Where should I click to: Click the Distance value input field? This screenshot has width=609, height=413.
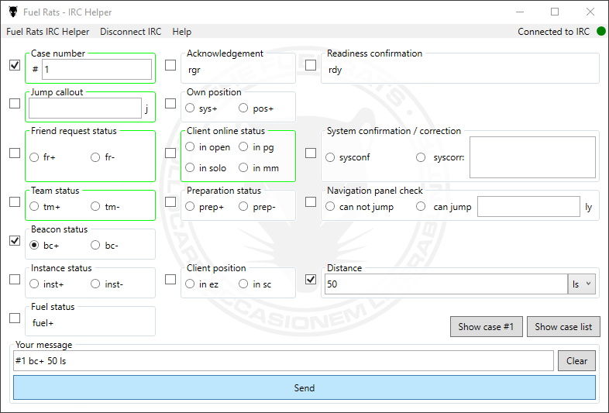[x=446, y=284]
